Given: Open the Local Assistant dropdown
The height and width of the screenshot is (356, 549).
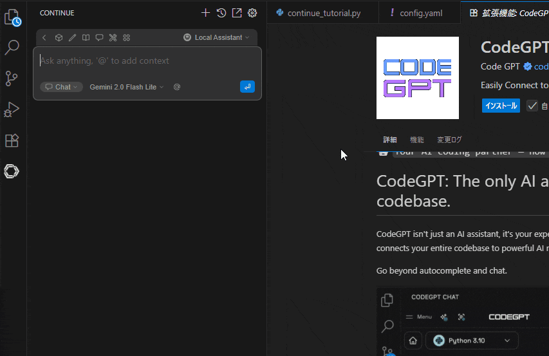Looking at the screenshot, I should click(x=216, y=37).
